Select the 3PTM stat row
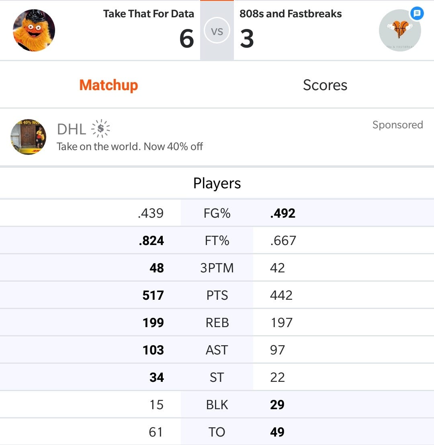The image size is (434, 445). [217, 268]
